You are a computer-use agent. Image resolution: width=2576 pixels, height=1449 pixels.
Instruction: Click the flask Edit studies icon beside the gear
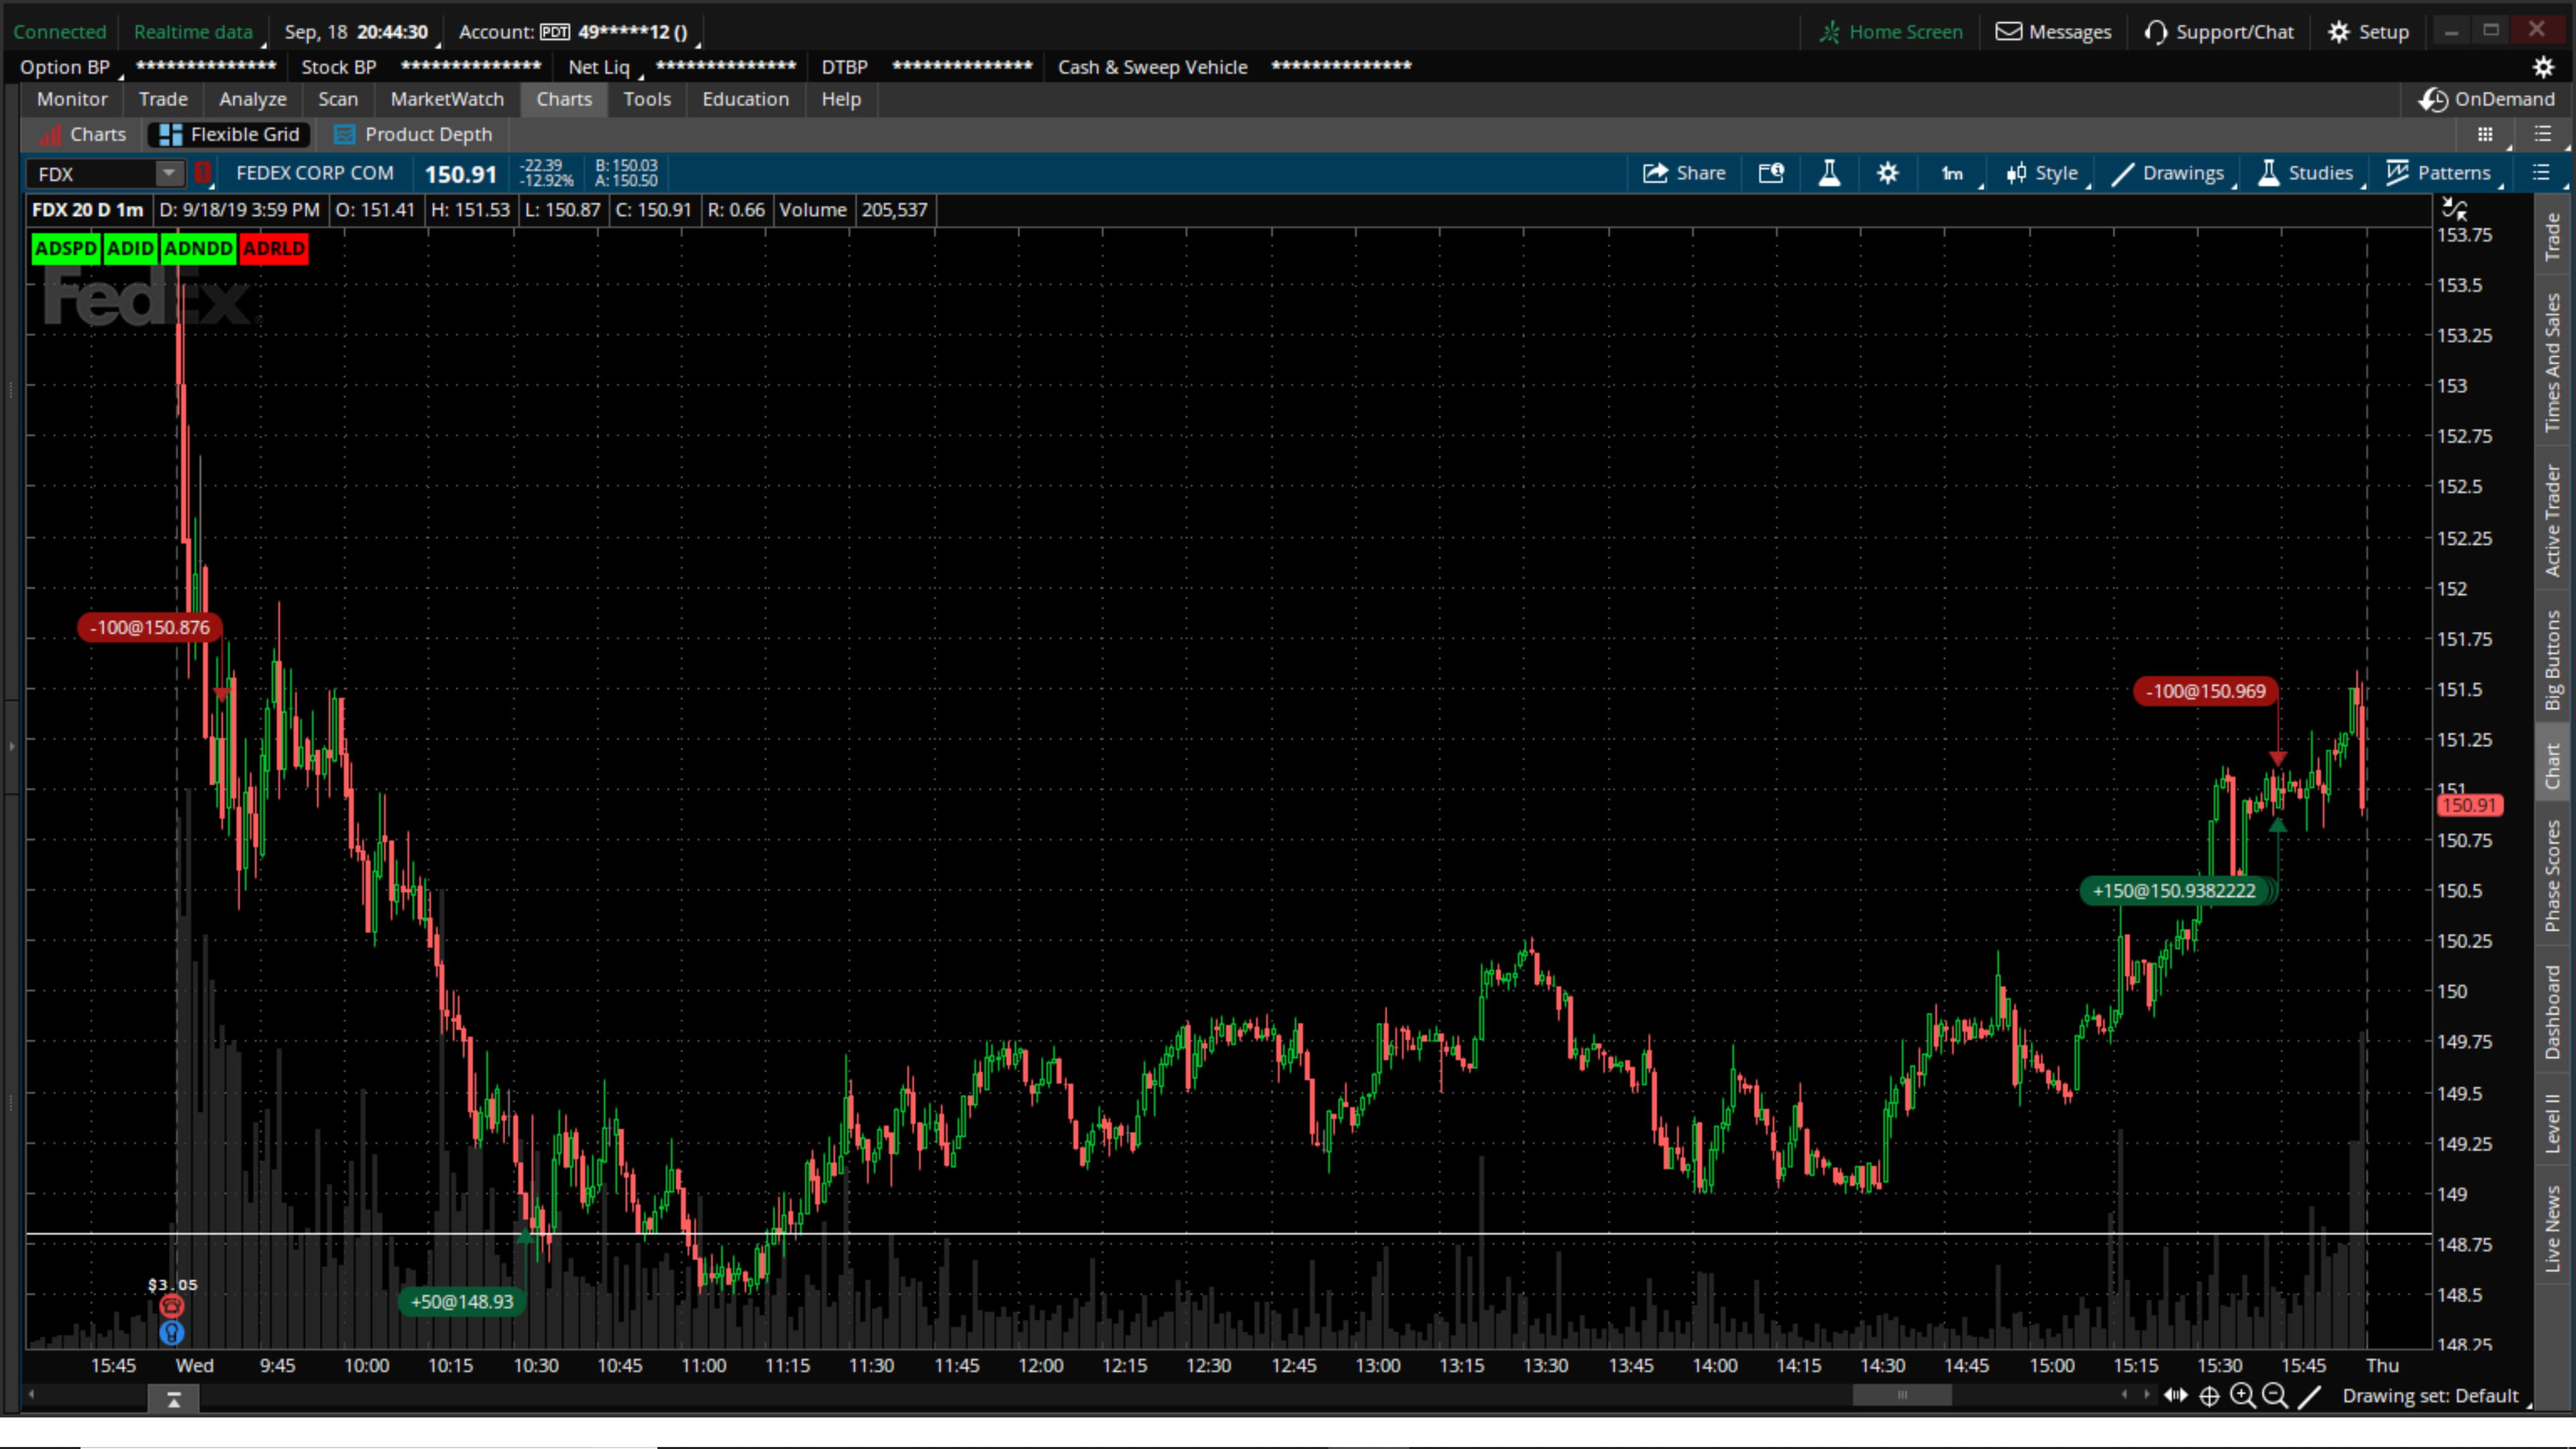1829,173
